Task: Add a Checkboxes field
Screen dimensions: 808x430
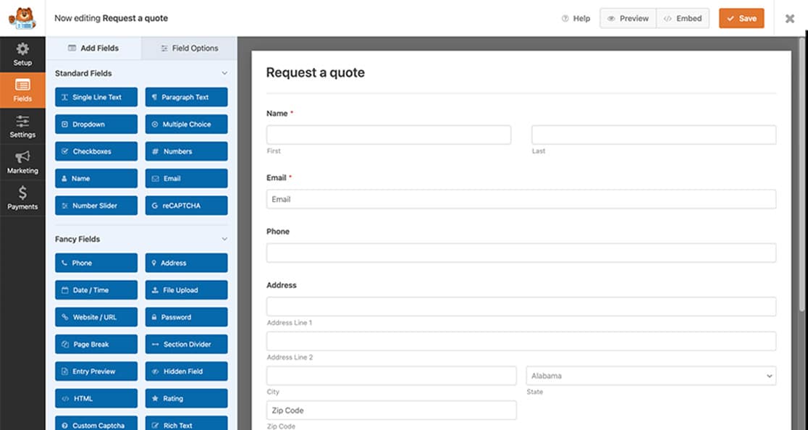Action: click(x=96, y=151)
